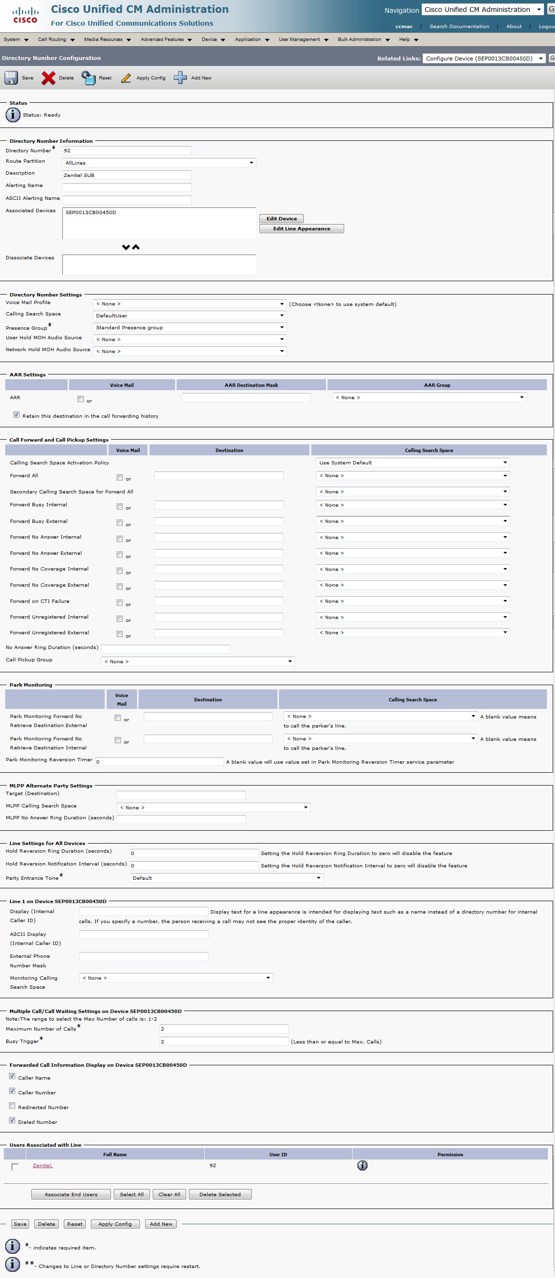The width and height of the screenshot is (555, 1278).
Task: Open the Party Entrance Tone dropdown
Action: coord(226,878)
